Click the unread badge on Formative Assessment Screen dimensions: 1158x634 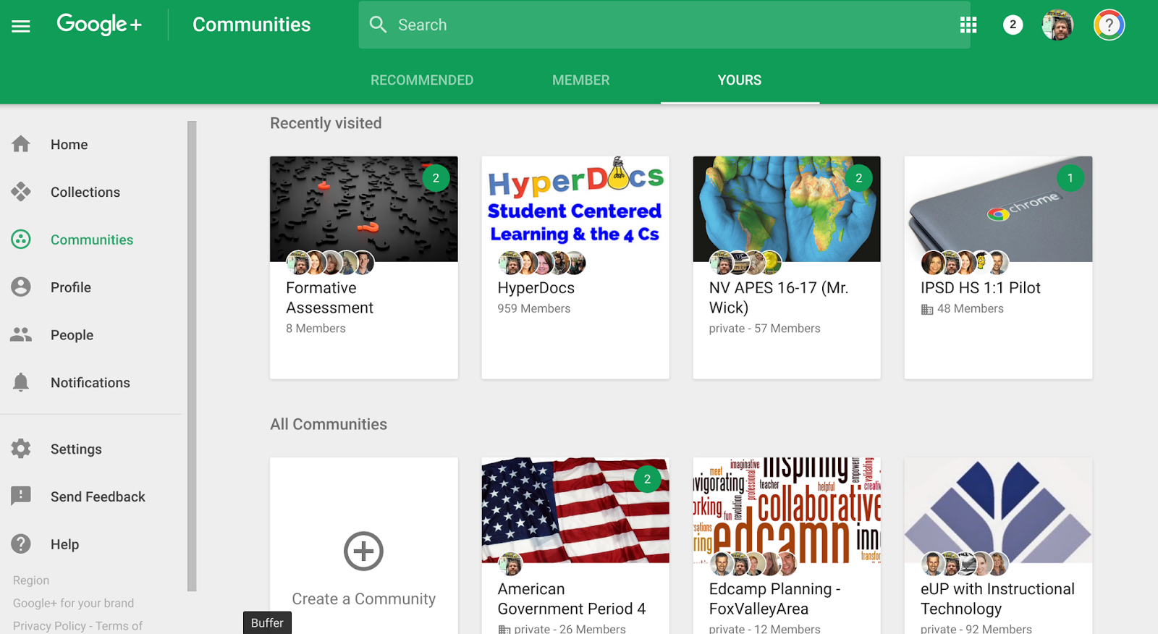(x=436, y=178)
